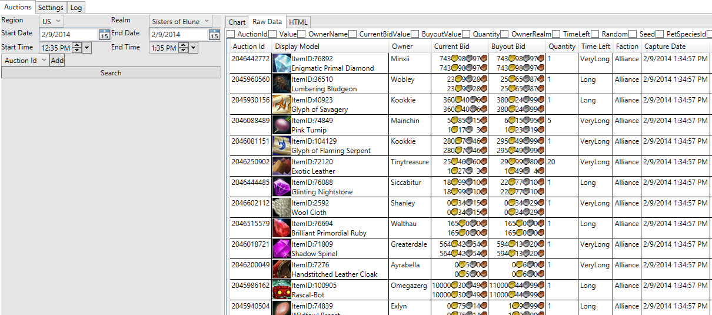The image size is (712, 315).
Task: Switch to the Auctions tab
Action: [18, 7]
